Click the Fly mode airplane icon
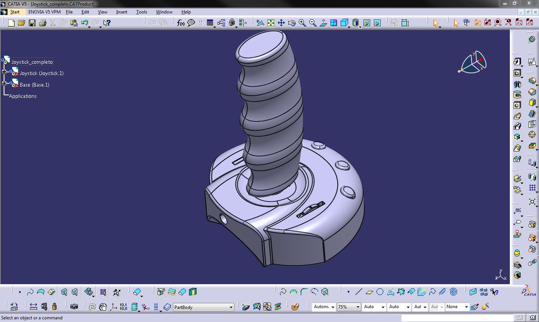Screen dimensions: 539x322 260,23
